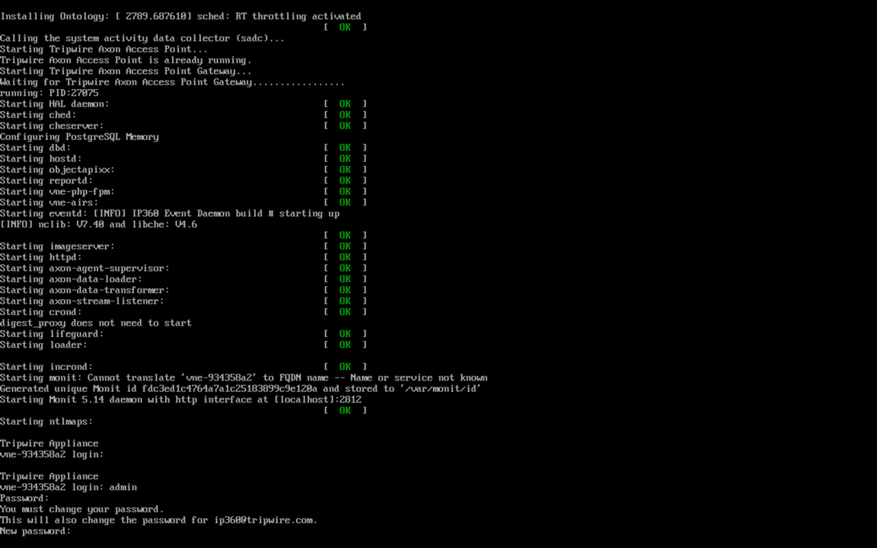The image size is (877, 548).
Task: Click the 'Starting imageserver:' text
Action: pos(57,247)
